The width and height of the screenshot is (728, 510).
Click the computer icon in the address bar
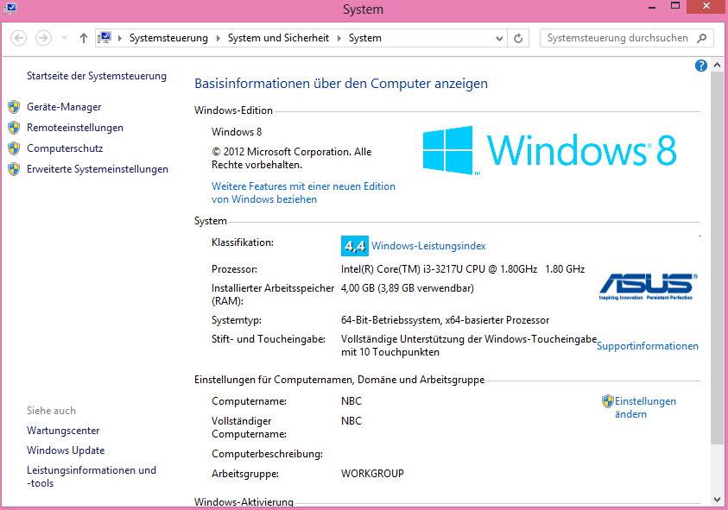tap(104, 38)
